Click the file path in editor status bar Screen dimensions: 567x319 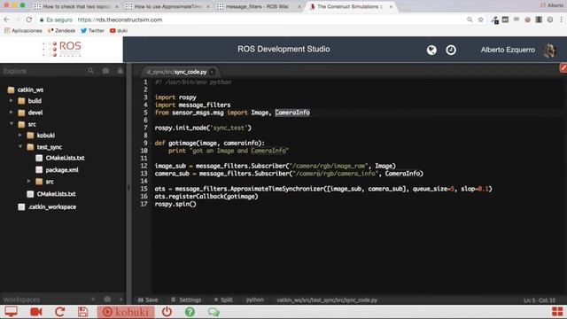click(x=327, y=300)
